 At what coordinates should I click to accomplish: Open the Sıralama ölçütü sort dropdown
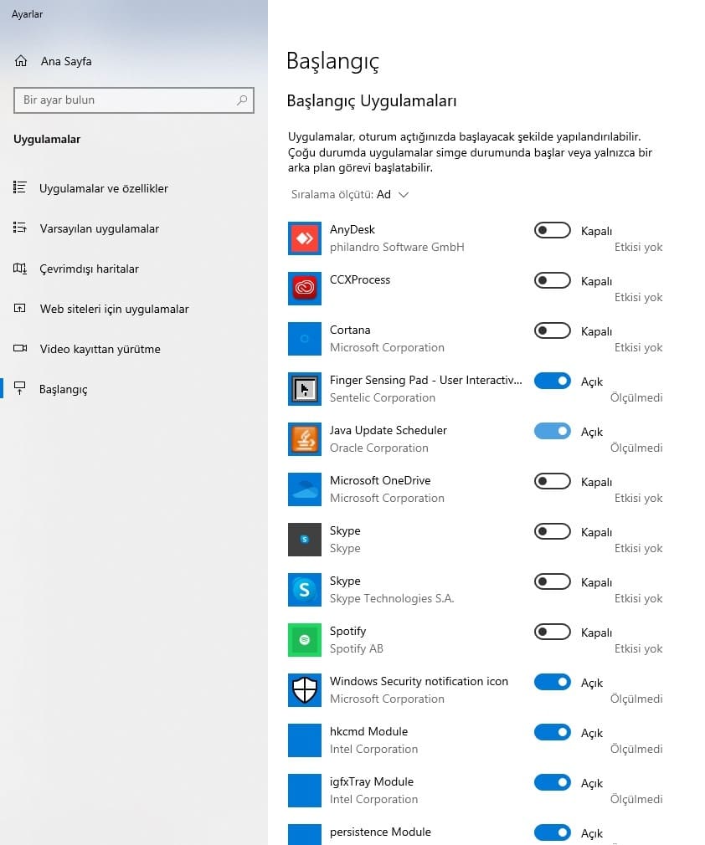[350, 195]
